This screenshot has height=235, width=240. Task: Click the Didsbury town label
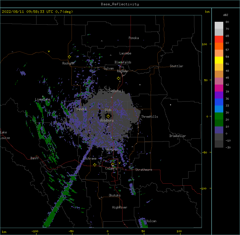point(107,120)
